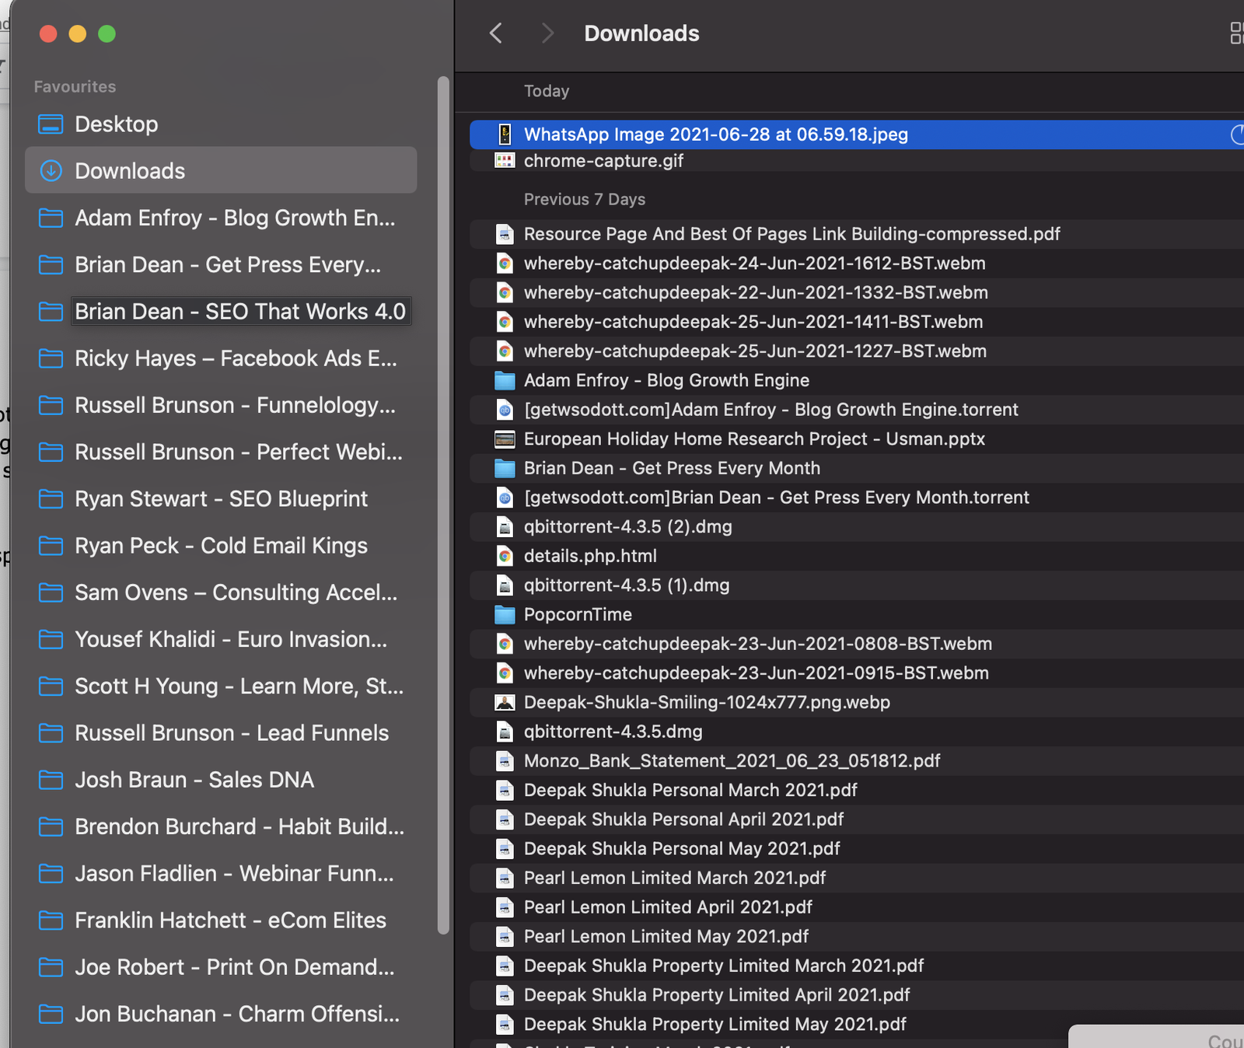Open Brian Dean - Get Press sidebar folder
This screenshot has width=1244, height=1048.
[221, 264]
